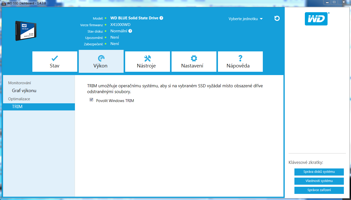The width and height of the screenshot is (351, 200).
Task: Maximize the WD SSD Dashboard window
Action: coord(334,2)
